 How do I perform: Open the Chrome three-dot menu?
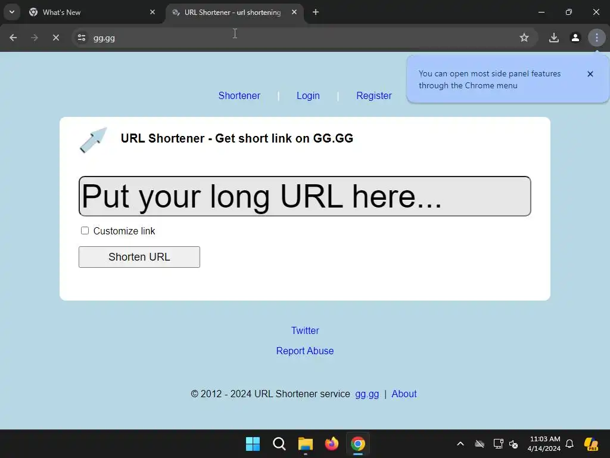[x=597, y=38]
